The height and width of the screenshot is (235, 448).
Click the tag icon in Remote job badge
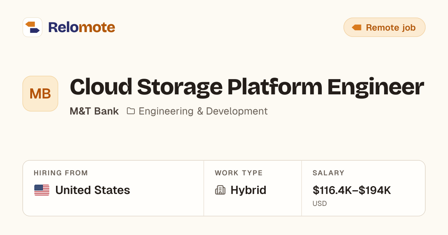pyautogui.click(x=357, y=28)
